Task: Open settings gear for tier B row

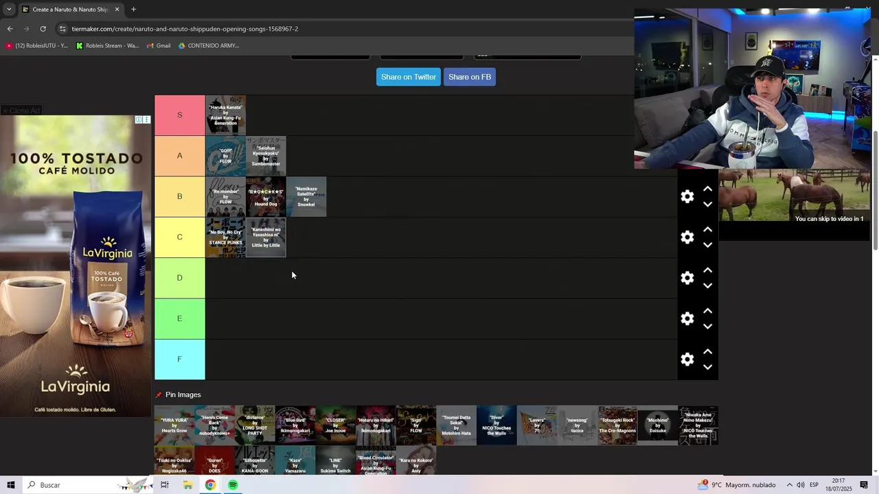Action: (687, 197)
